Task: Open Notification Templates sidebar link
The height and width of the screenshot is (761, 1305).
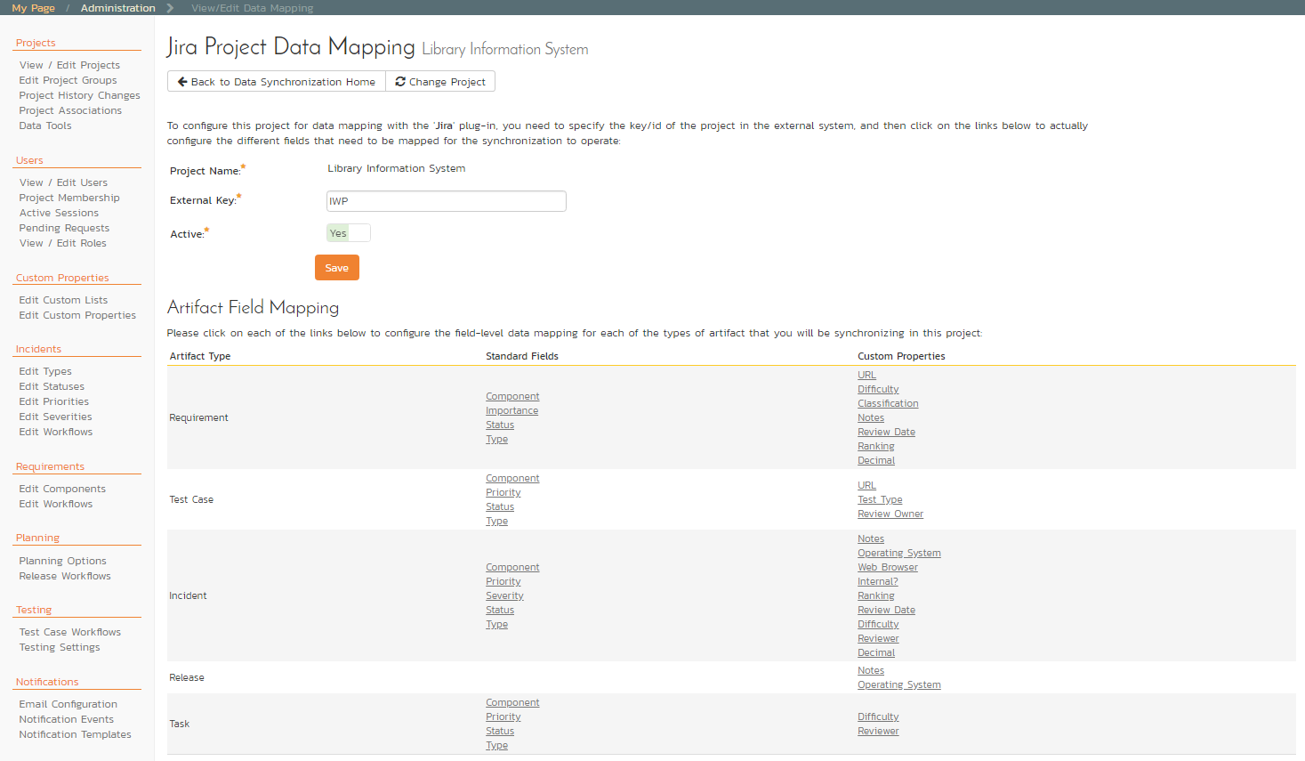Action: [76, 734]
